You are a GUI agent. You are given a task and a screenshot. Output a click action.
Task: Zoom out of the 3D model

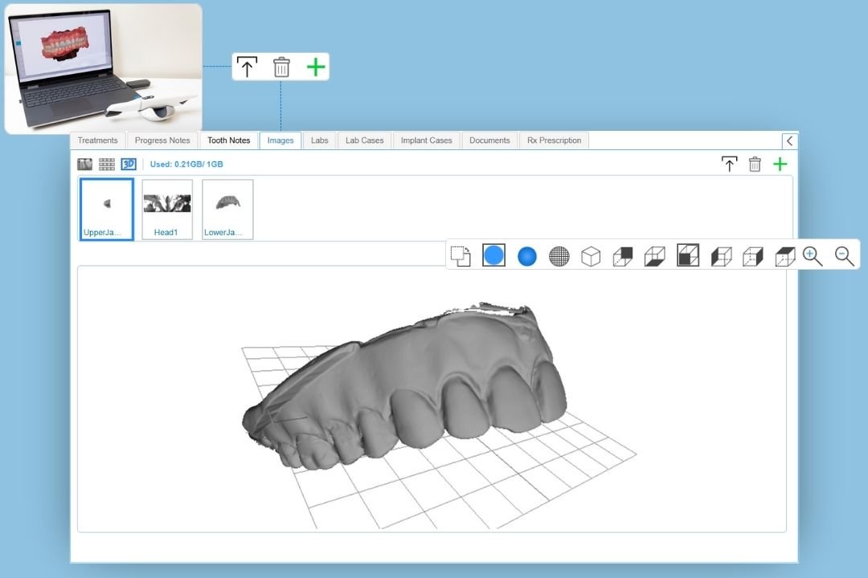click(x=844, y=255)
